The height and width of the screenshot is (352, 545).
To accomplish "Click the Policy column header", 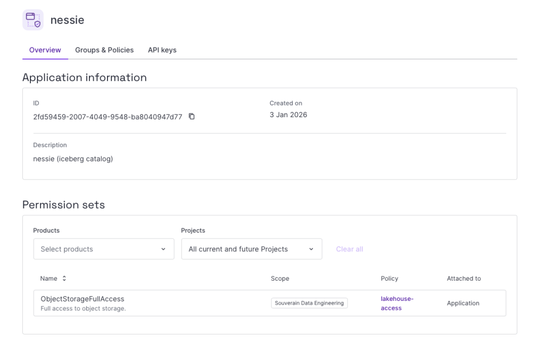I will tap(389, 279).
